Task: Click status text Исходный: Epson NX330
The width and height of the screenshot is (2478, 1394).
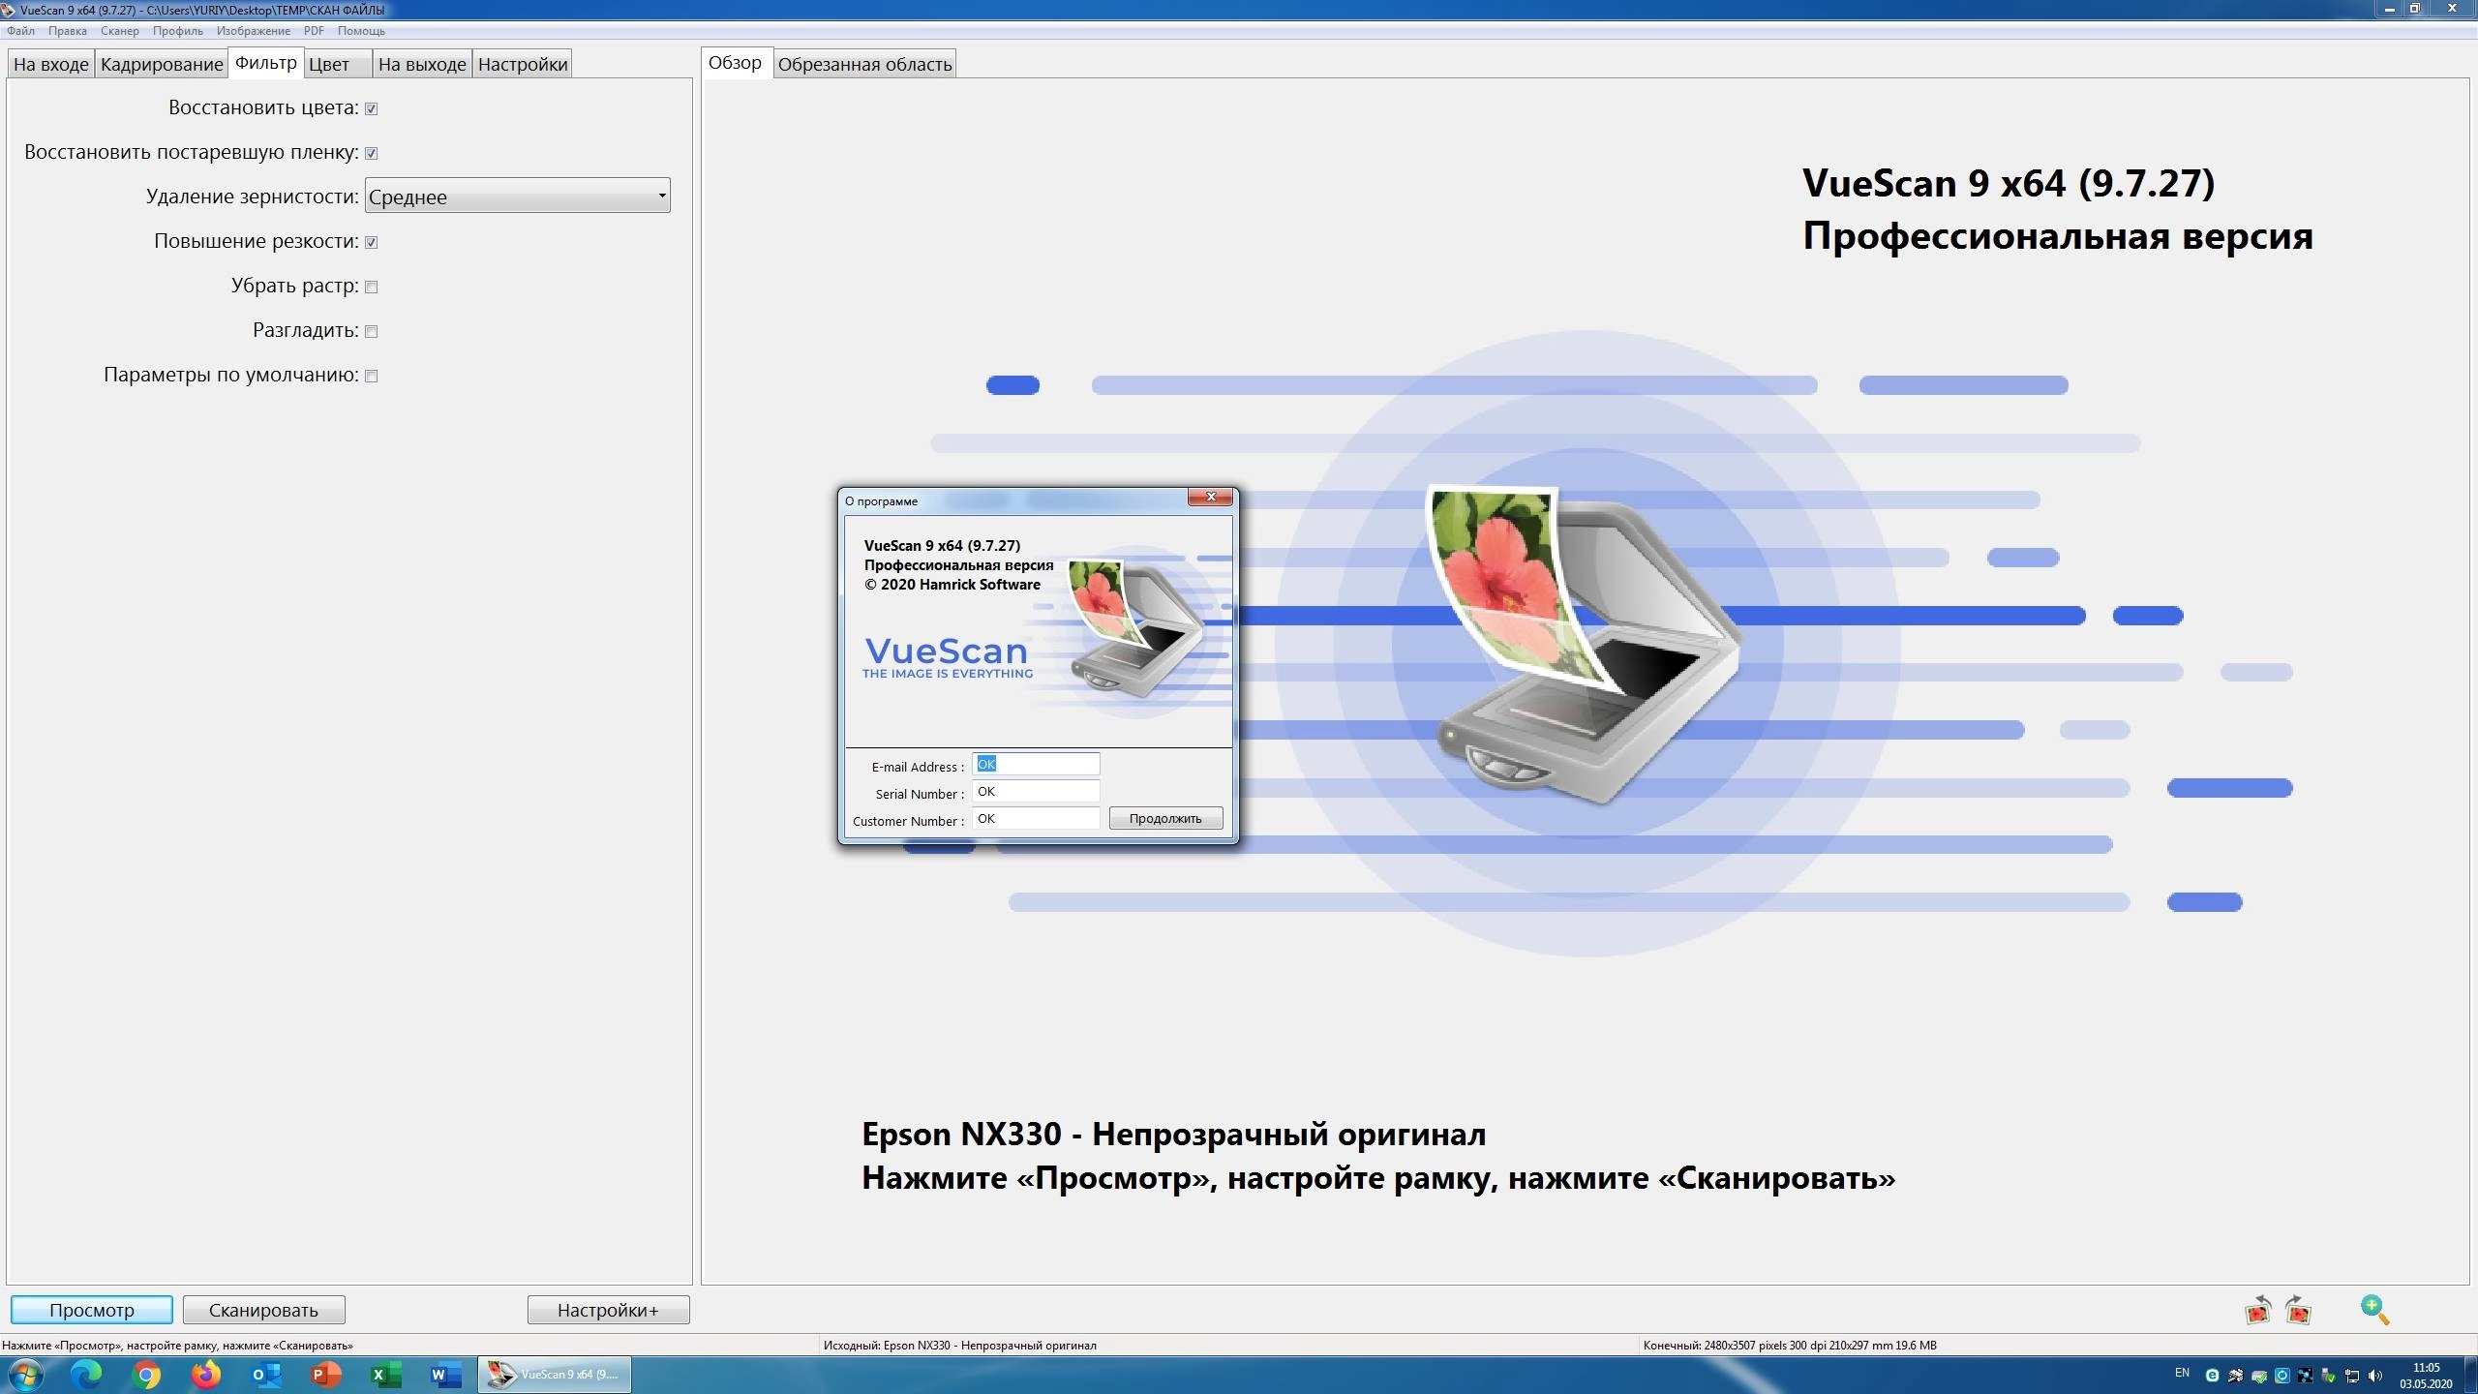Action: [959, 1345]
